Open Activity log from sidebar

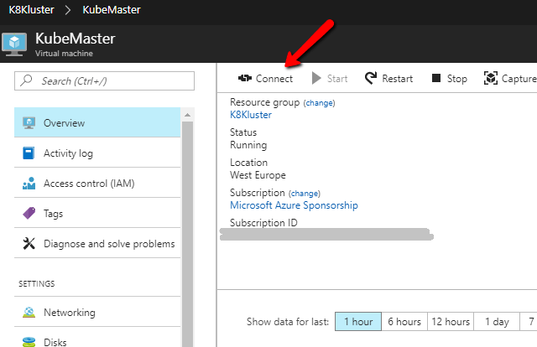point(68,153)
